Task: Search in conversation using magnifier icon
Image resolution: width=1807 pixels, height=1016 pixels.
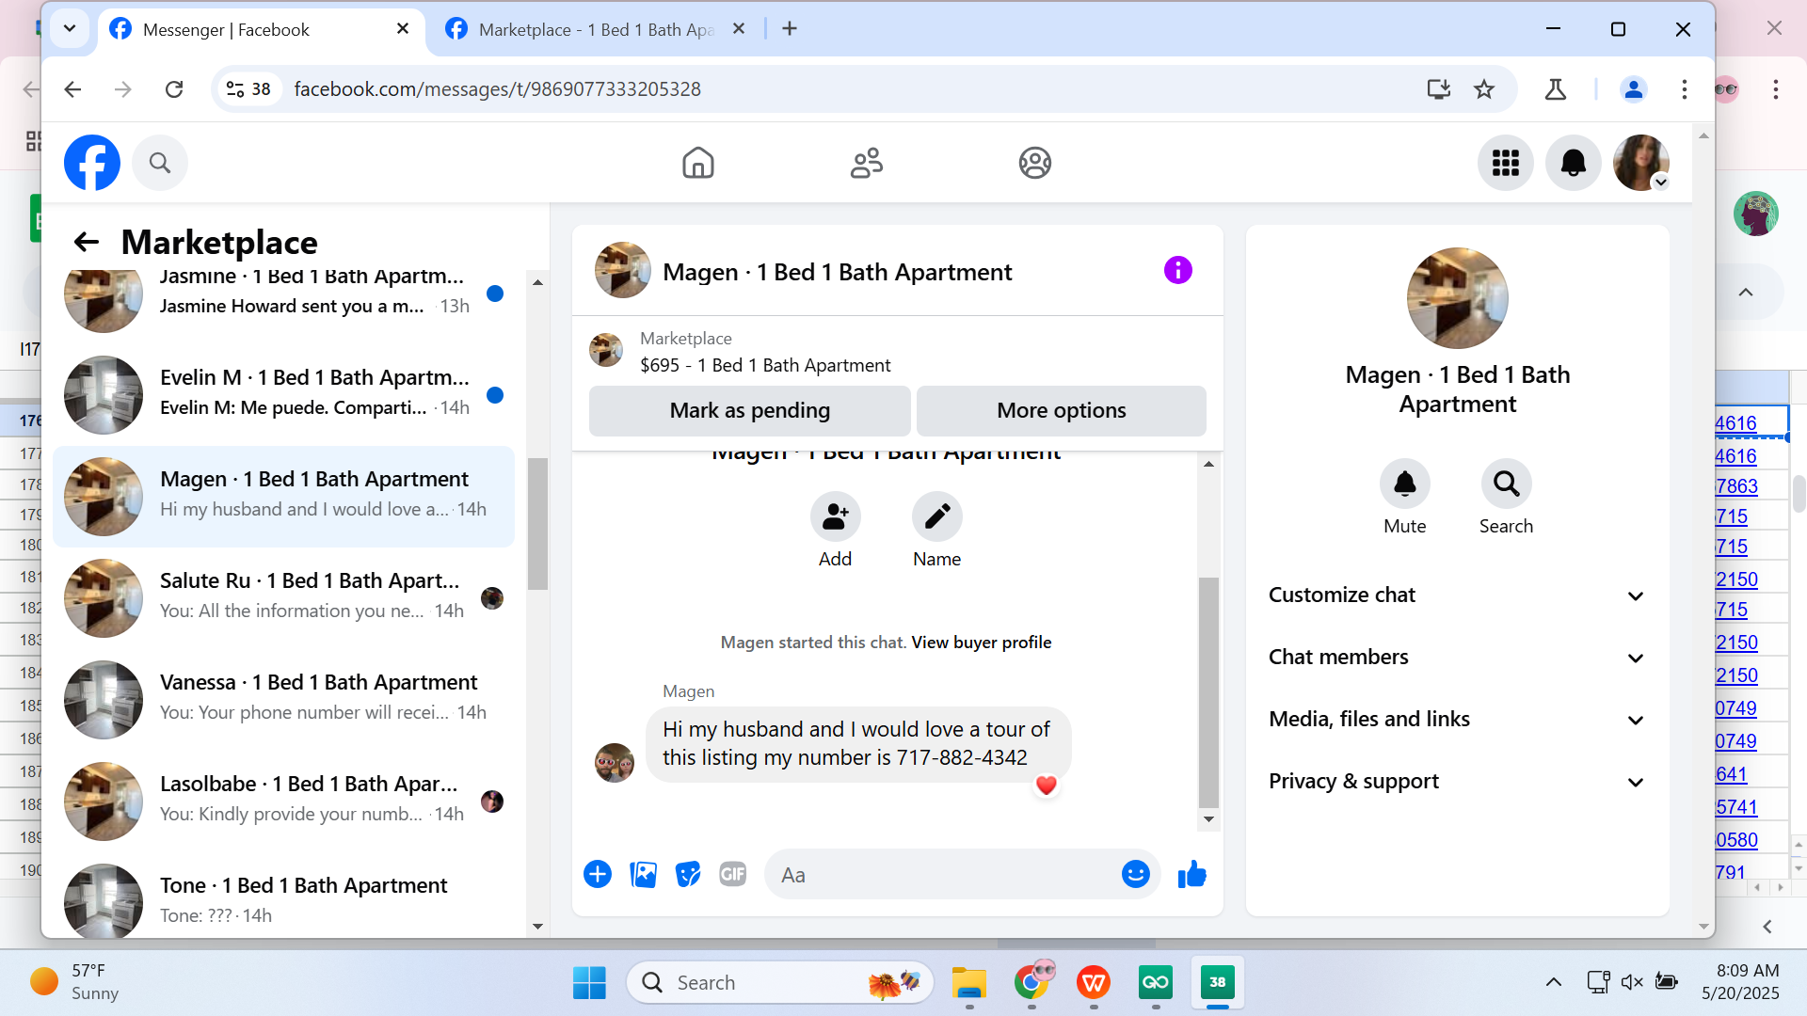Action: [1506, 484]
